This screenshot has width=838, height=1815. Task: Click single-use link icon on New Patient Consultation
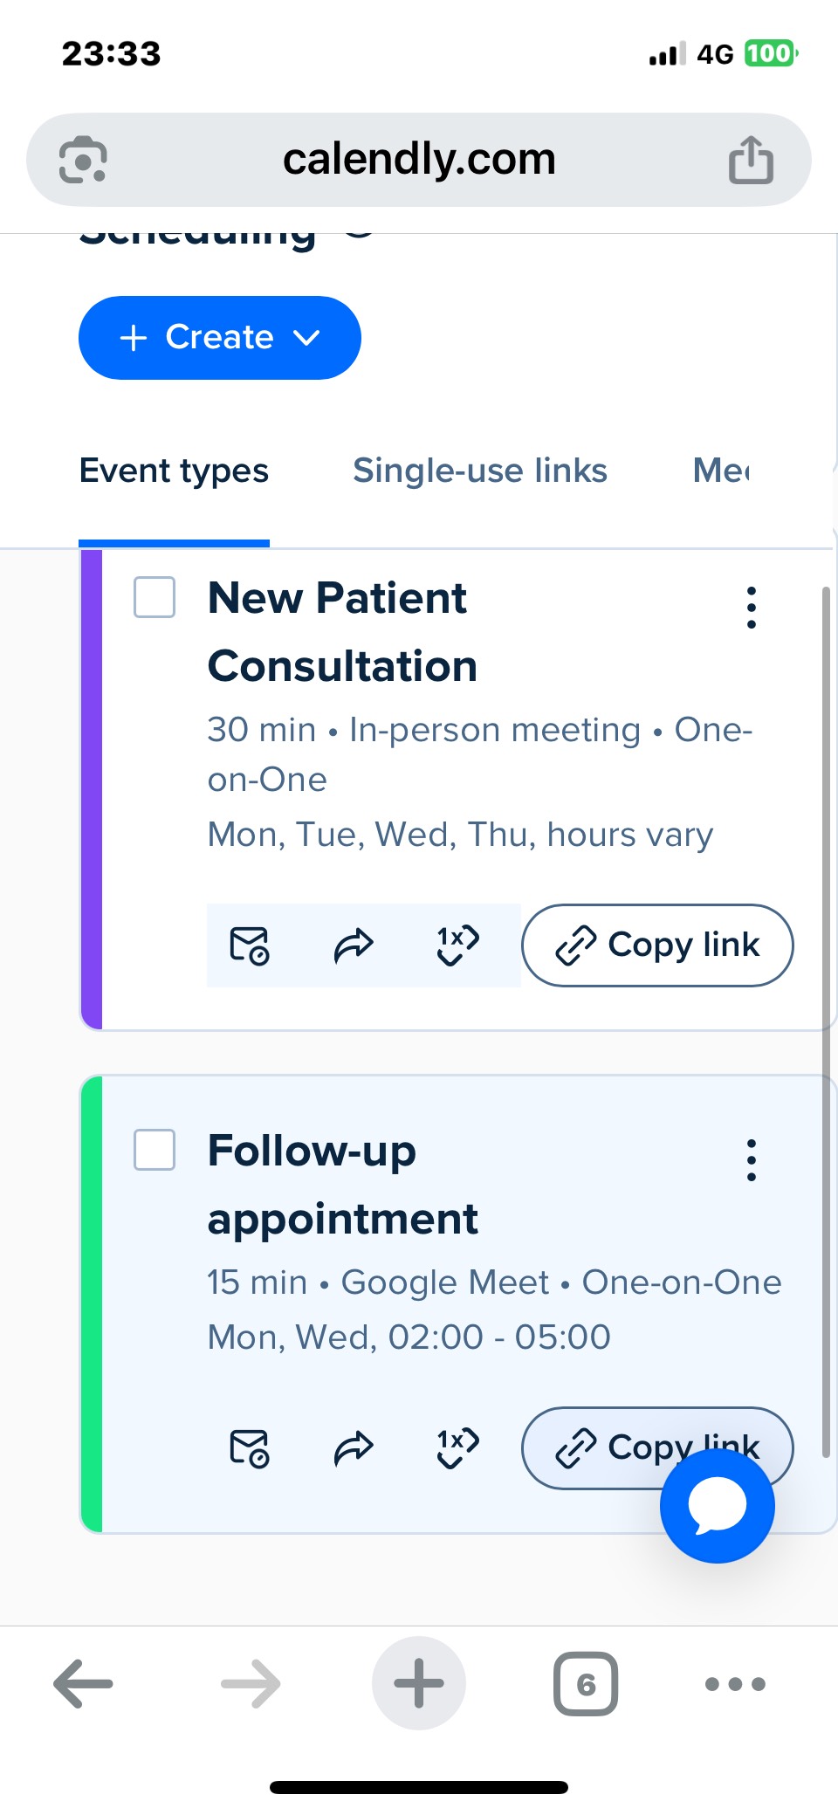pyautogui.click(x=457, y=945)
